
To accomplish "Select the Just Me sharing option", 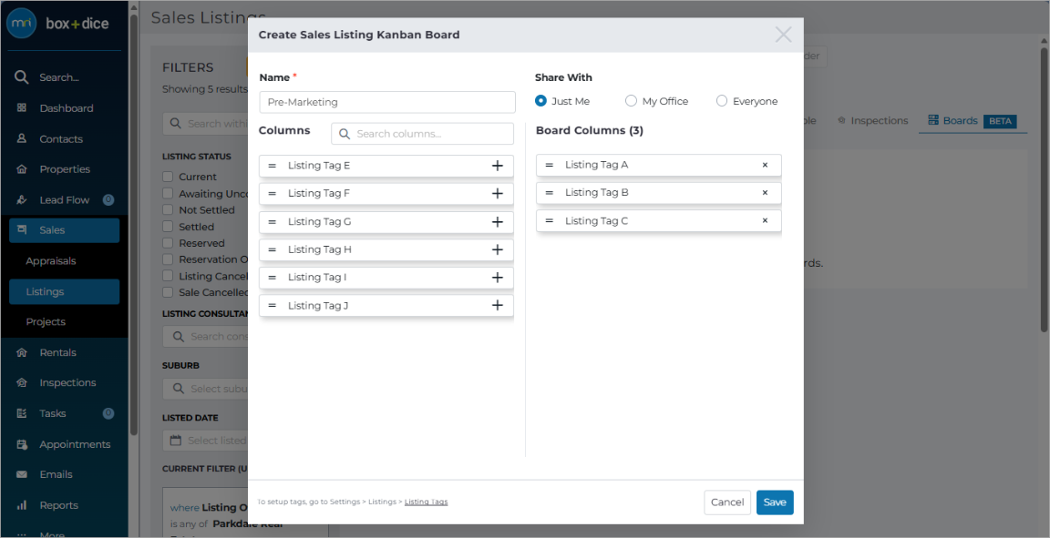I will pos(541,101).
